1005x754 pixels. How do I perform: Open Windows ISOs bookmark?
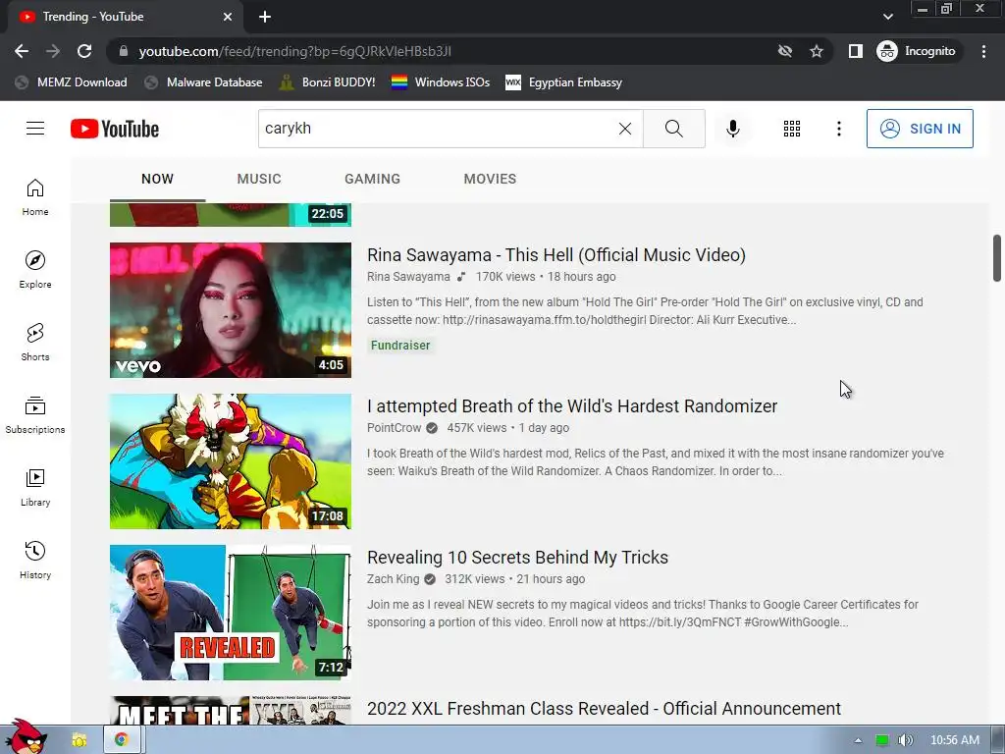pos(441,82)
